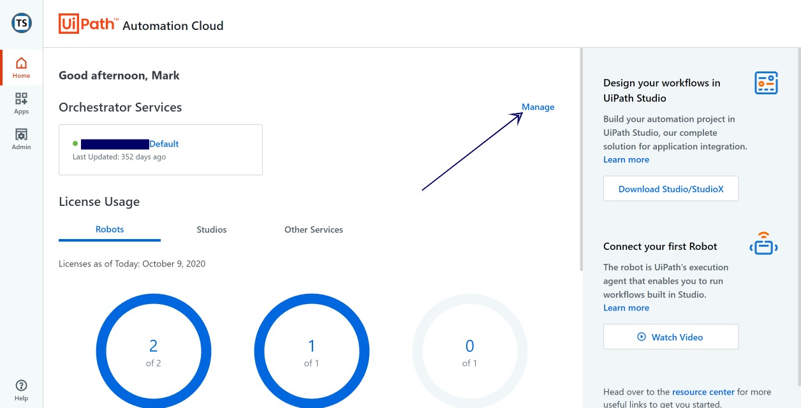Click the '2 of 2' license donut chart
This screenshot has width=801, height=408.
pyautogui.click(x=154, y=351)
